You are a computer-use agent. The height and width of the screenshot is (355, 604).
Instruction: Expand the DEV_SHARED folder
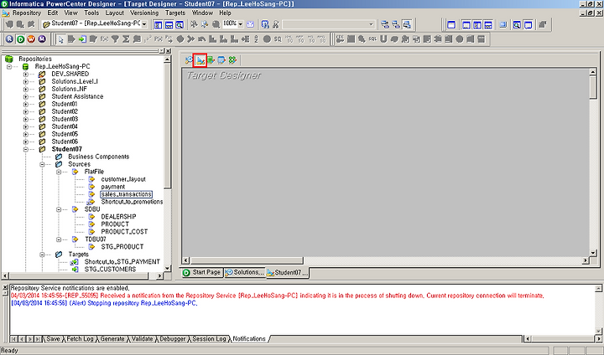[26, 74]
